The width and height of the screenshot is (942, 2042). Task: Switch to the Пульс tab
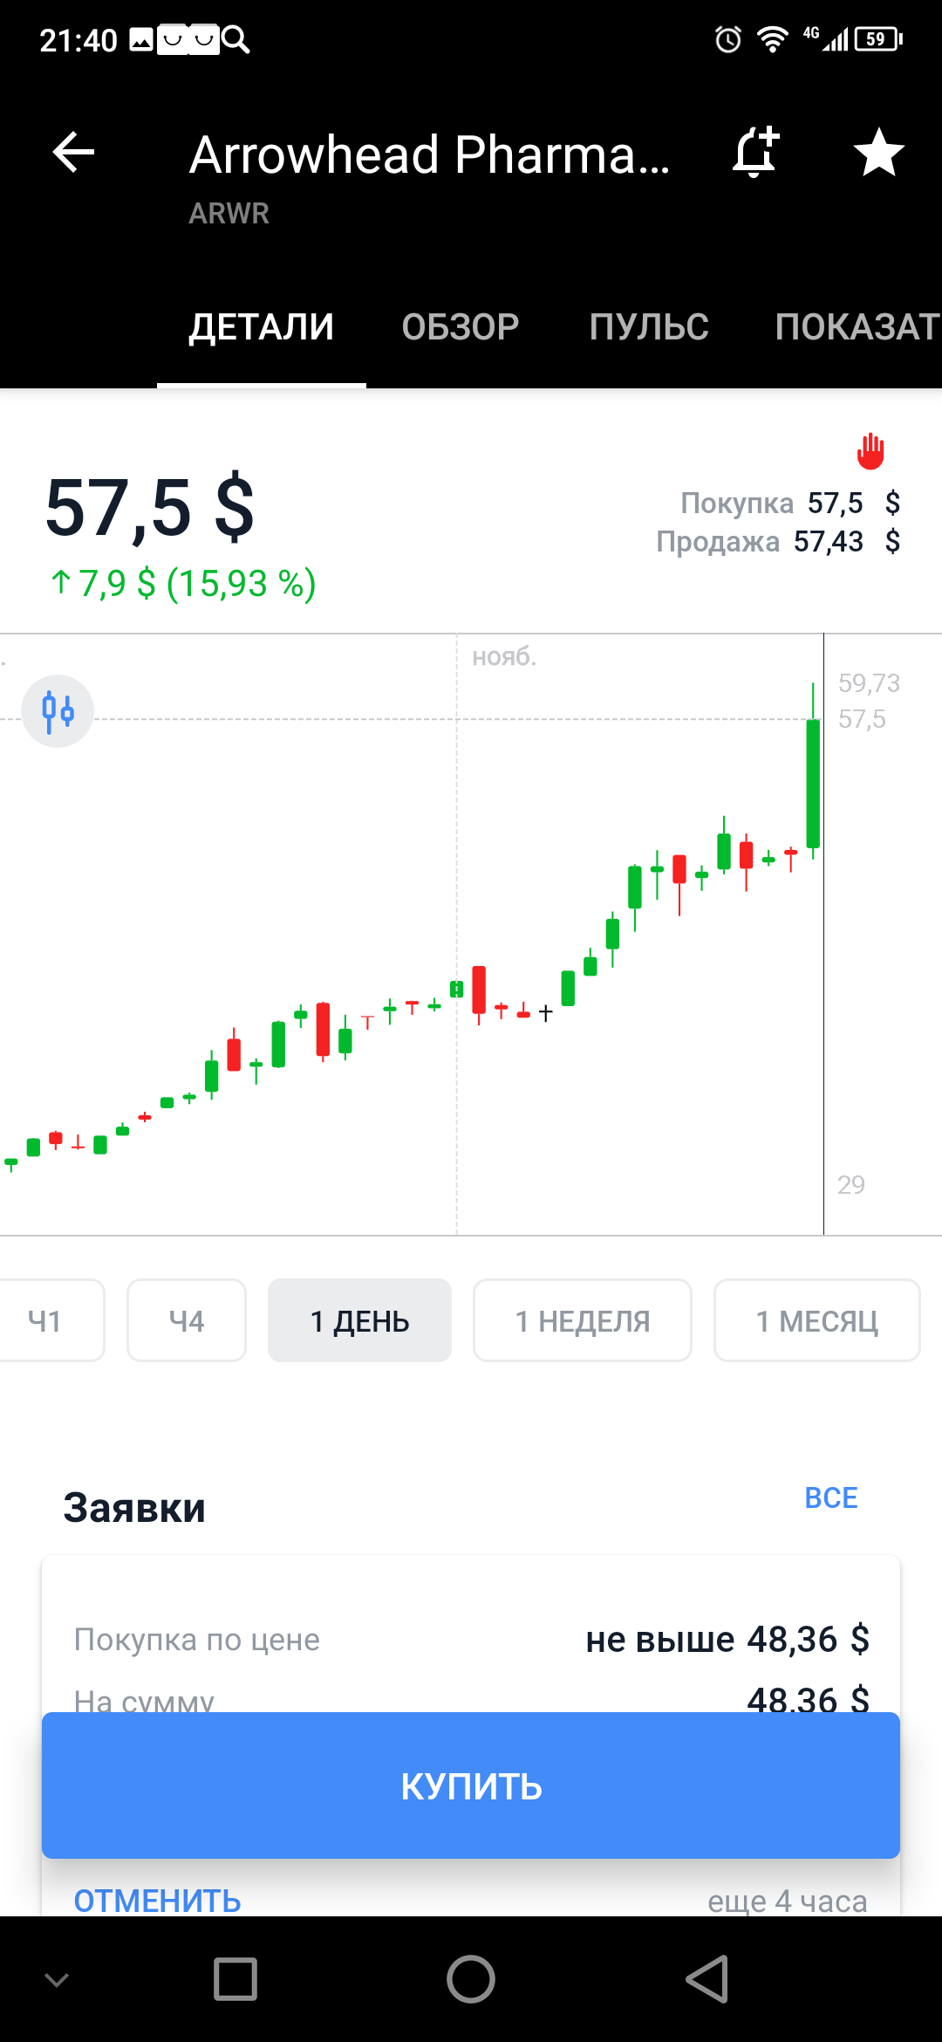(649, 327)
